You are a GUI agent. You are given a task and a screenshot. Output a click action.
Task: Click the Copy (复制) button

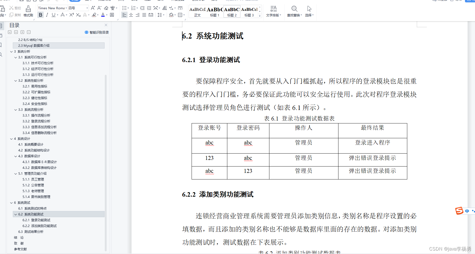click(15, 15)
